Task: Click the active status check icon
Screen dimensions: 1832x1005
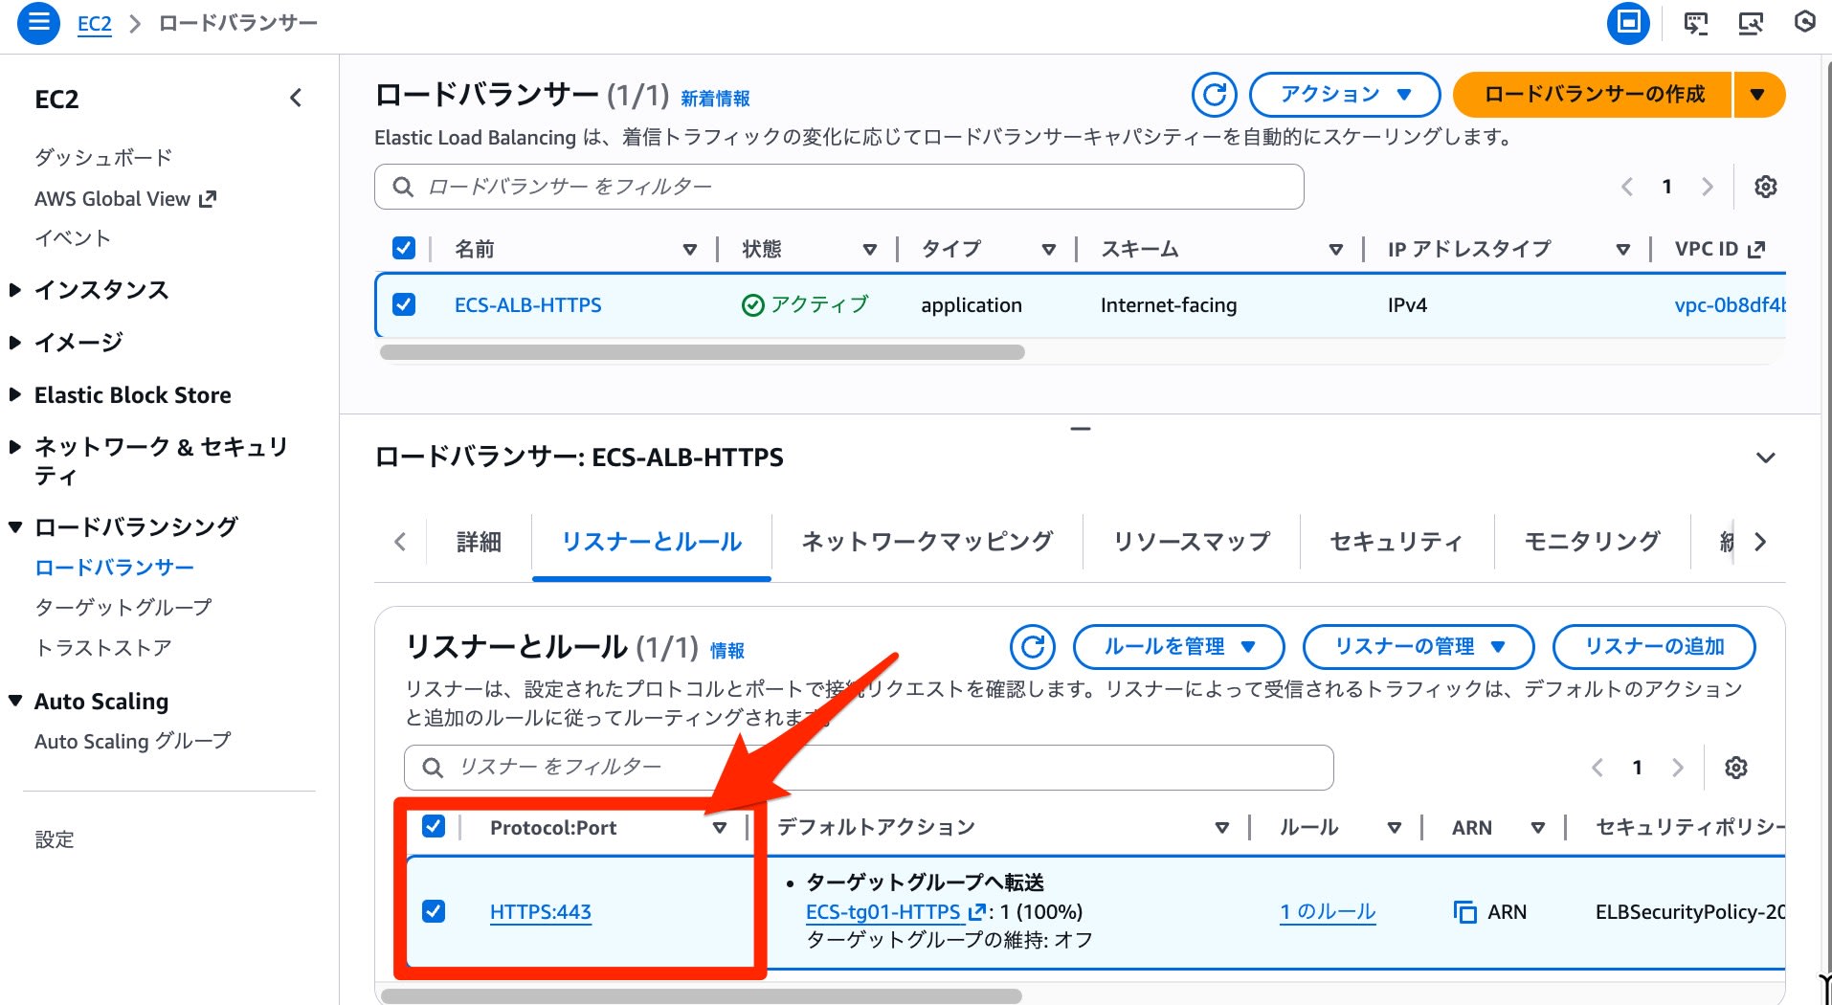Action: tap(753, 305)
